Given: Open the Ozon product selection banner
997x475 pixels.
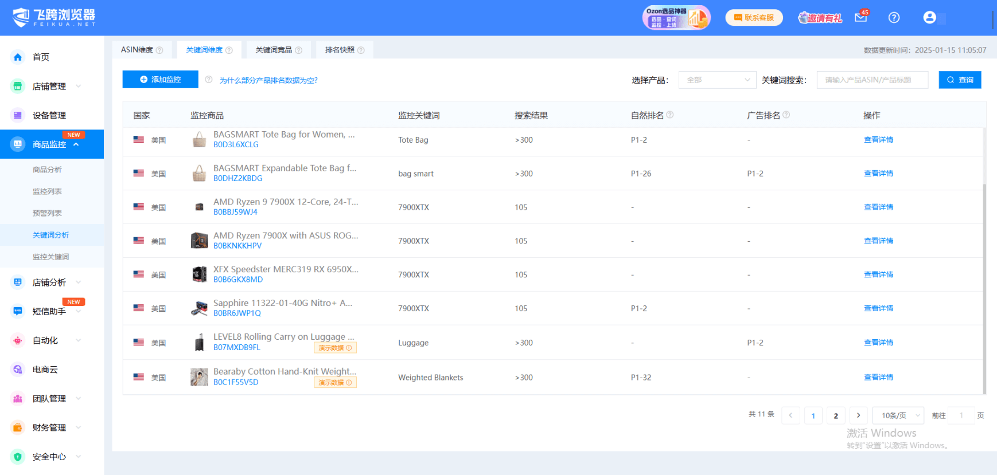Looking at the screenshot, I should tap(676, 18).
